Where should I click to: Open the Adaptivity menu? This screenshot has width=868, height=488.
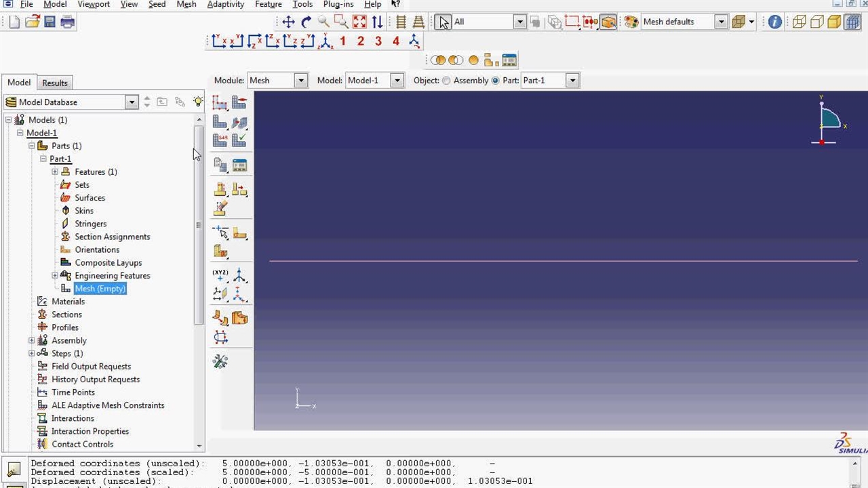point(225,4)
